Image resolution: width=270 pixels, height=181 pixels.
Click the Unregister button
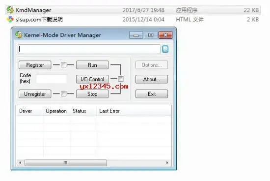point(35,94)
